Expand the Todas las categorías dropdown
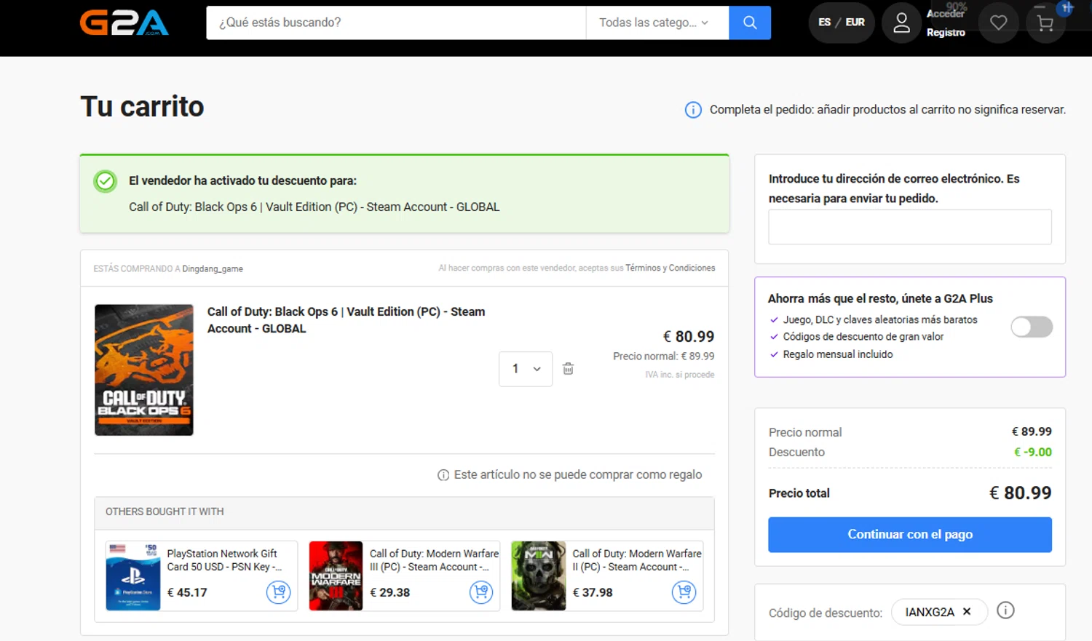This screenshot has width=1092, height=641. 654,23
